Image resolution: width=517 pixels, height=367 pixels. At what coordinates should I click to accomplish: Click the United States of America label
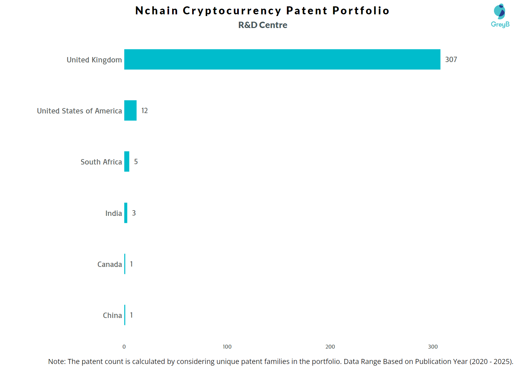point(79,111)
